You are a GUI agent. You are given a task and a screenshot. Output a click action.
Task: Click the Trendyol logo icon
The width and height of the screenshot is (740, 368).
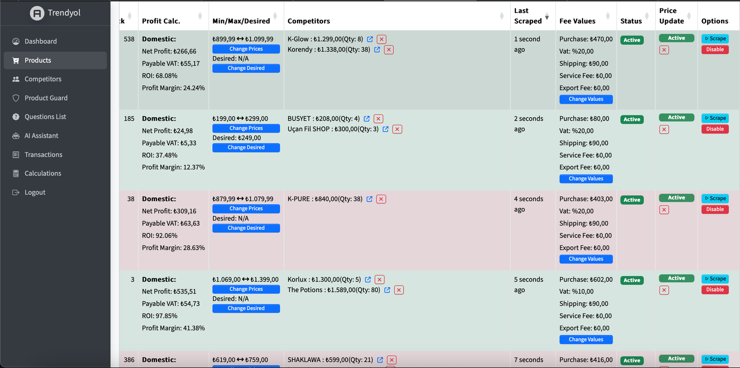pyautogui.click(x=37, y=13)
